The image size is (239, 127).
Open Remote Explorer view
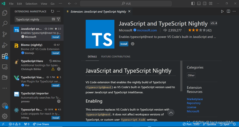coord(5,67)
